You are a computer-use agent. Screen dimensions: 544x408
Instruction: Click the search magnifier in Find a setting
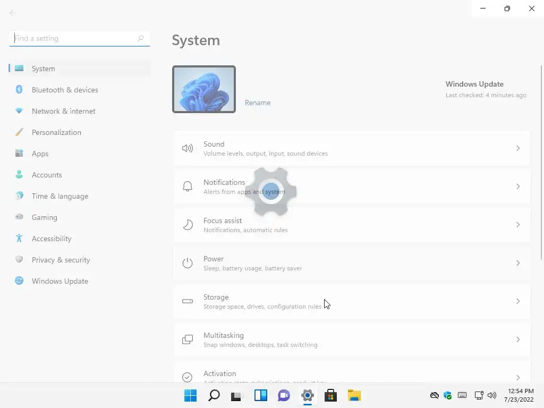click(x=141, y=38)
